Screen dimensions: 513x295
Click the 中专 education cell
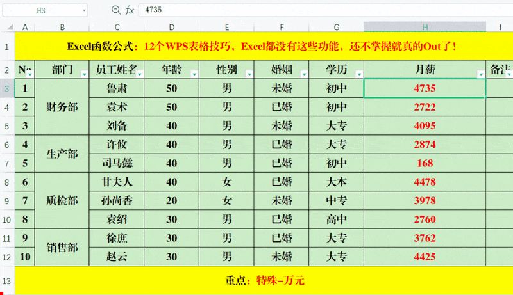pyautogui.click(x=336, y=200)
